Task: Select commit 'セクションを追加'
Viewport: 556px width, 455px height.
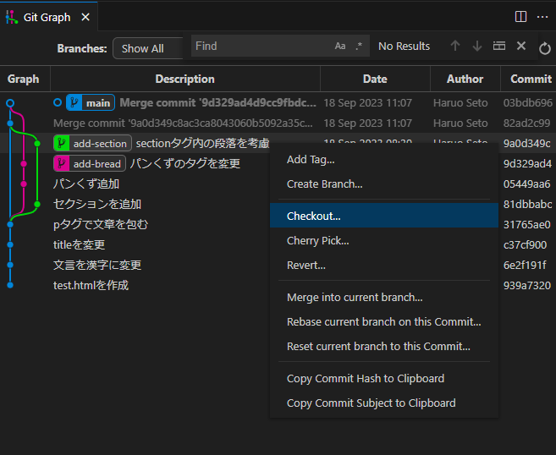Action: [97, 204]
